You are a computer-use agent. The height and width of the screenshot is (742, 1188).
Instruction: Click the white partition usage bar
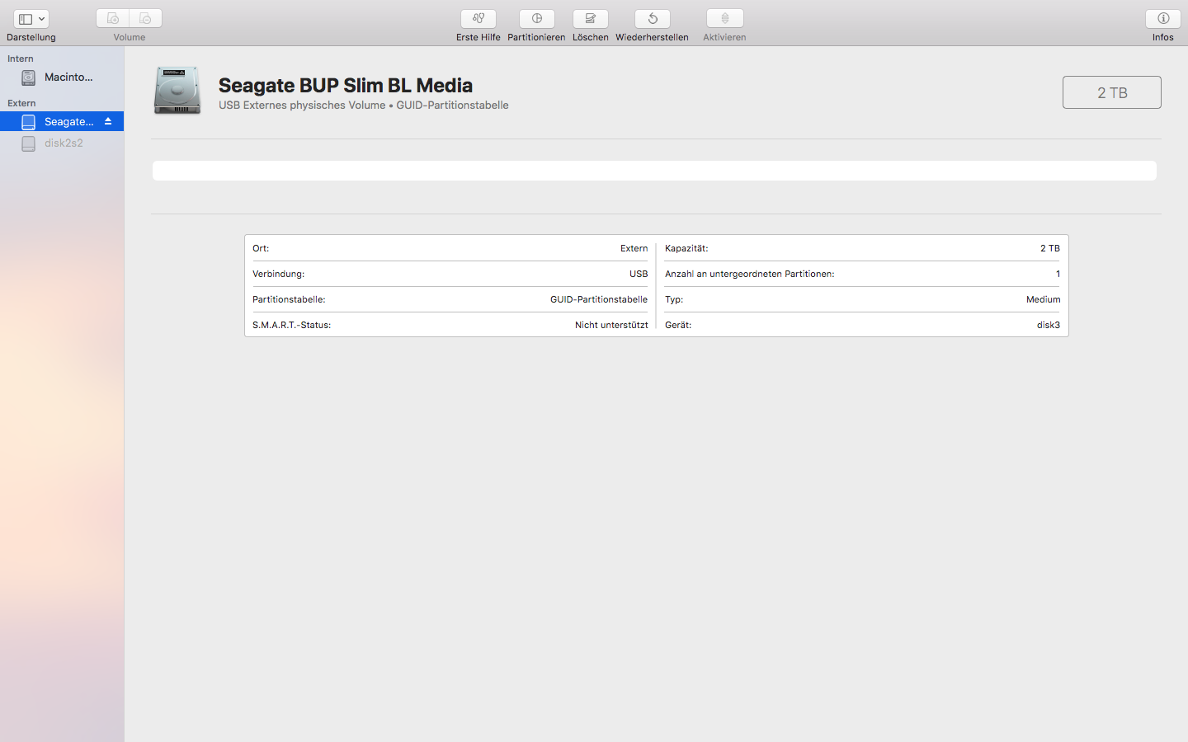click(x=654, y=171)
